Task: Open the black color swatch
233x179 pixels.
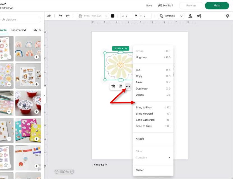Action: [113, 16]
